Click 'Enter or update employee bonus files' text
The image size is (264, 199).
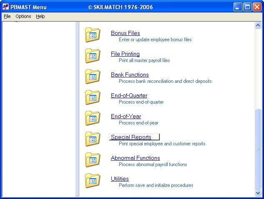[x=155, y=40]
